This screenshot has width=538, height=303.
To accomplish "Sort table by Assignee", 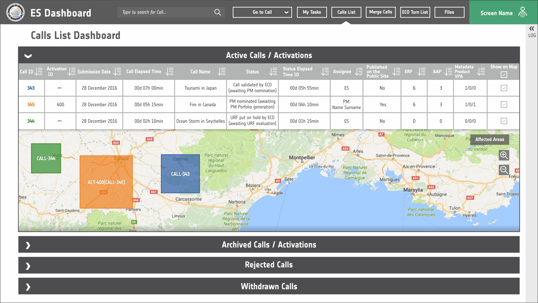I will (358, 71).
